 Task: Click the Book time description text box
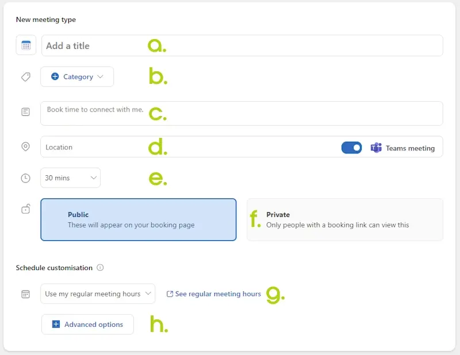point(241,114)
